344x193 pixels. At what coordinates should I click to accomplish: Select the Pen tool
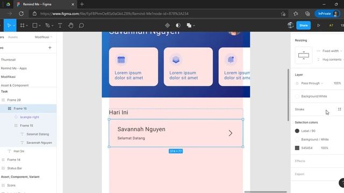click(47, 25)
